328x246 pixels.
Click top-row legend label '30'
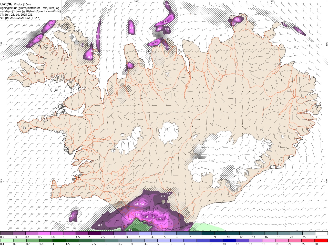(317, 237)
